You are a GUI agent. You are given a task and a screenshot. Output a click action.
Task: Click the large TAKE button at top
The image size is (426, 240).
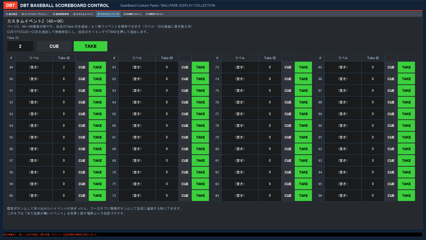pyautogui.click(x=90, y=46)
